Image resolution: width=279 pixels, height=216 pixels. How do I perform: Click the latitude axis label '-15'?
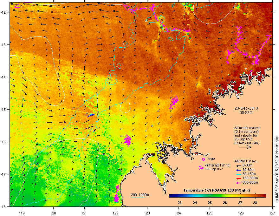pyautogui.click(x=3, y=109)
